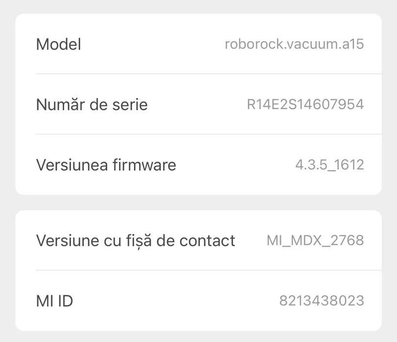
Task: Click gray gap between the two cards
Action: pos(198,203)
